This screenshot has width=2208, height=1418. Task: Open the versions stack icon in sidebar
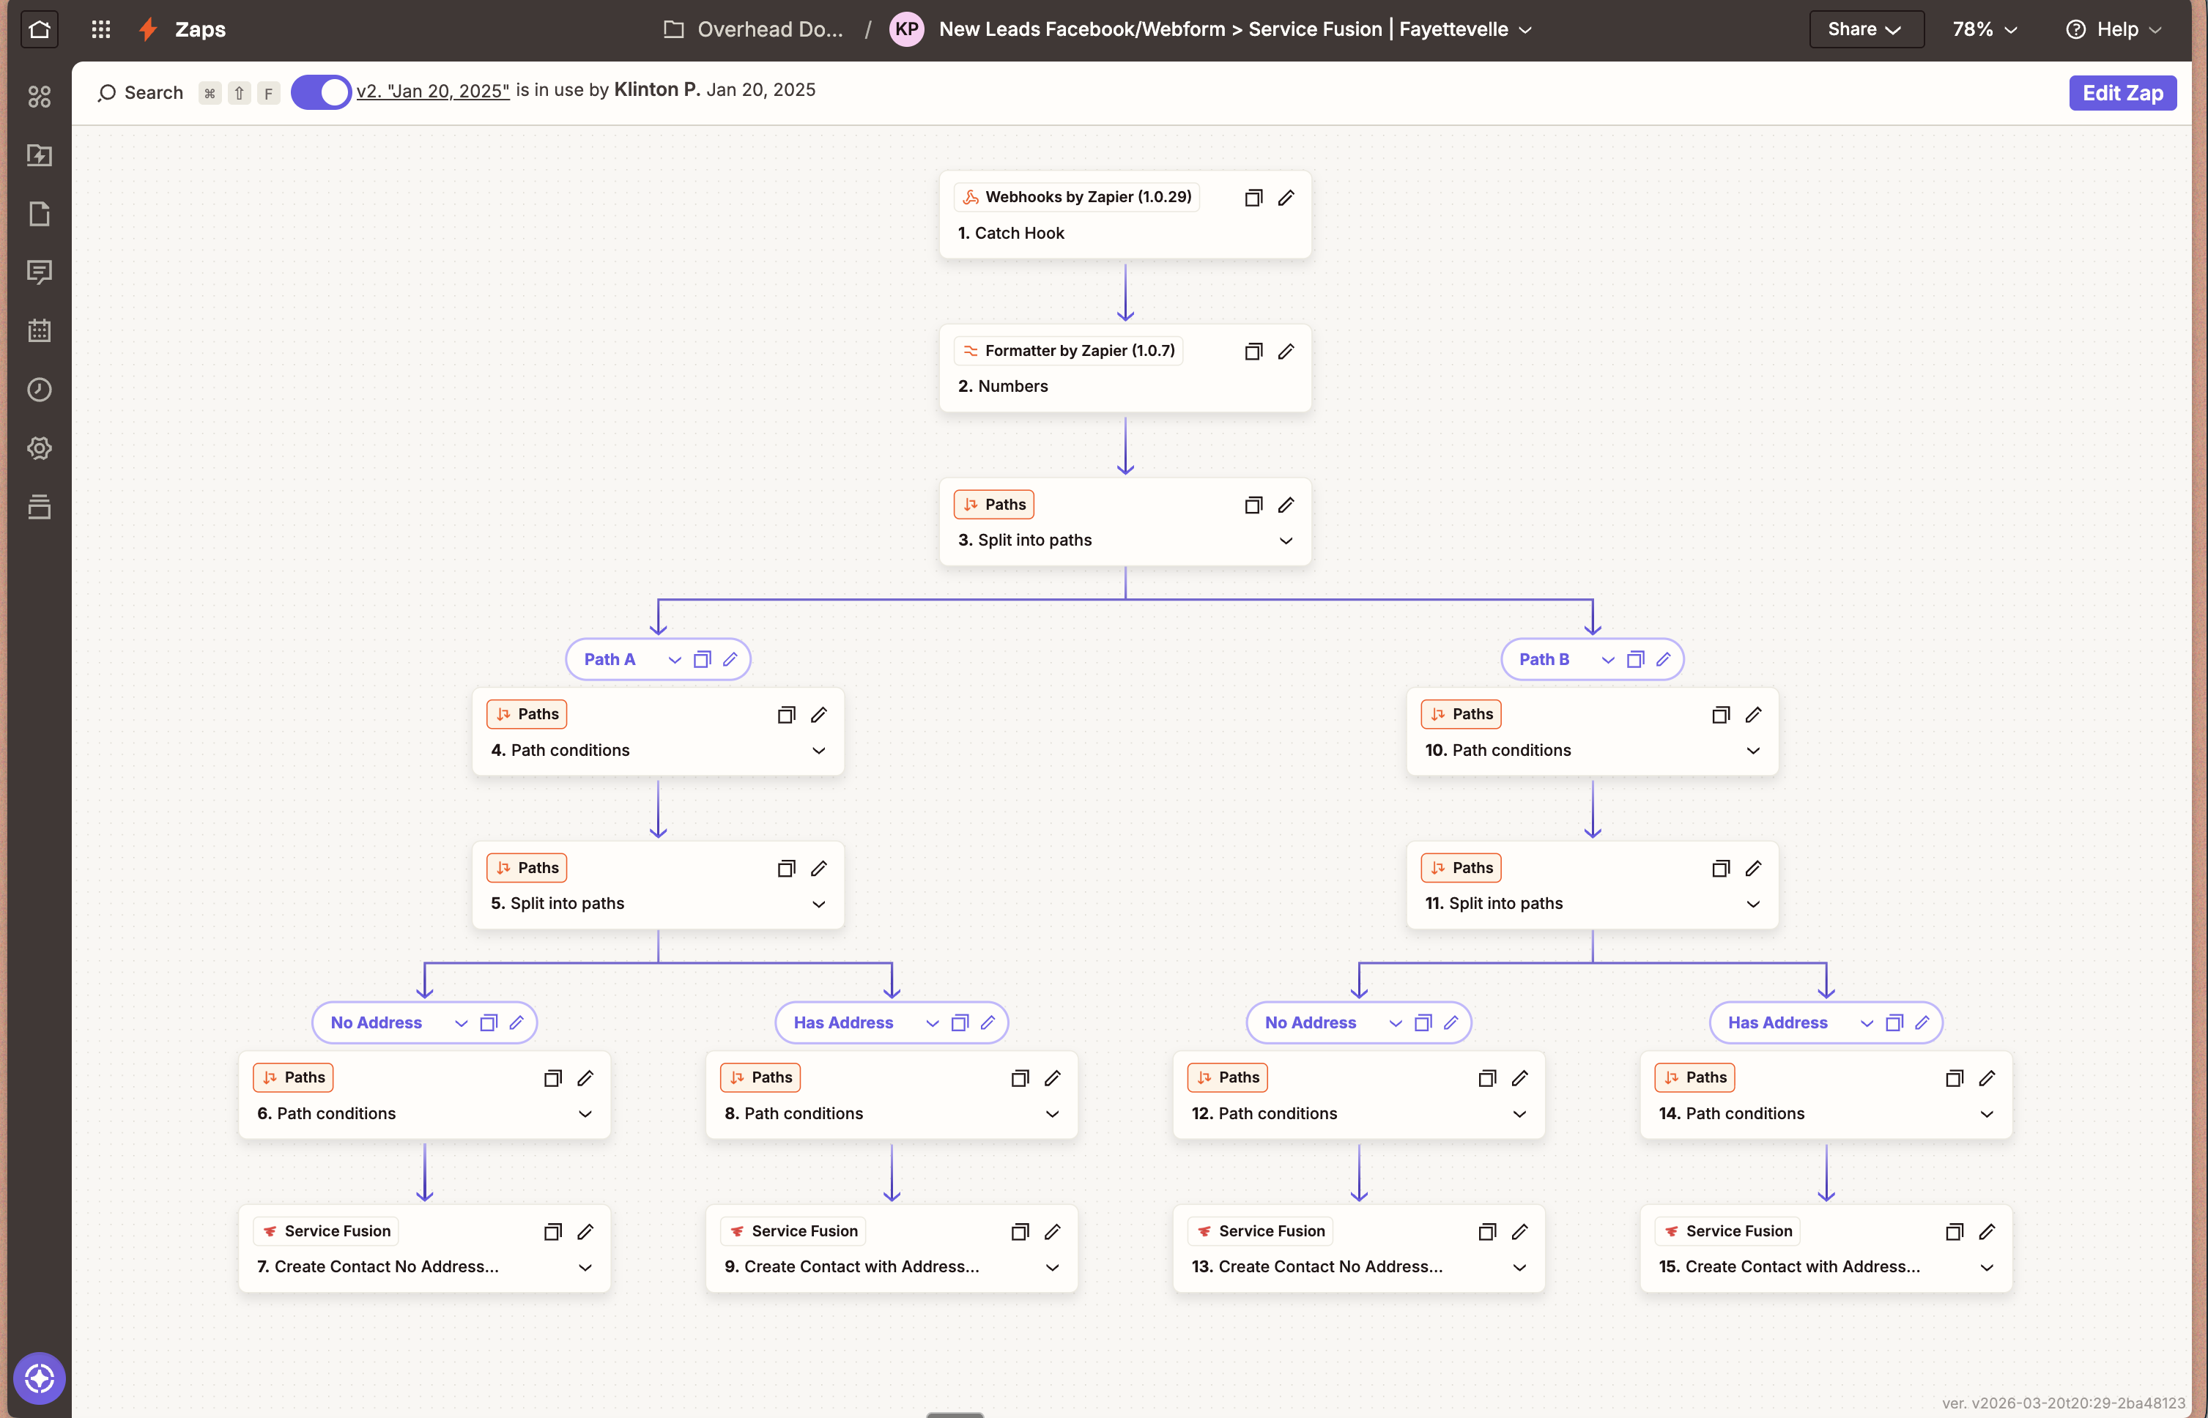coord(39,506)
